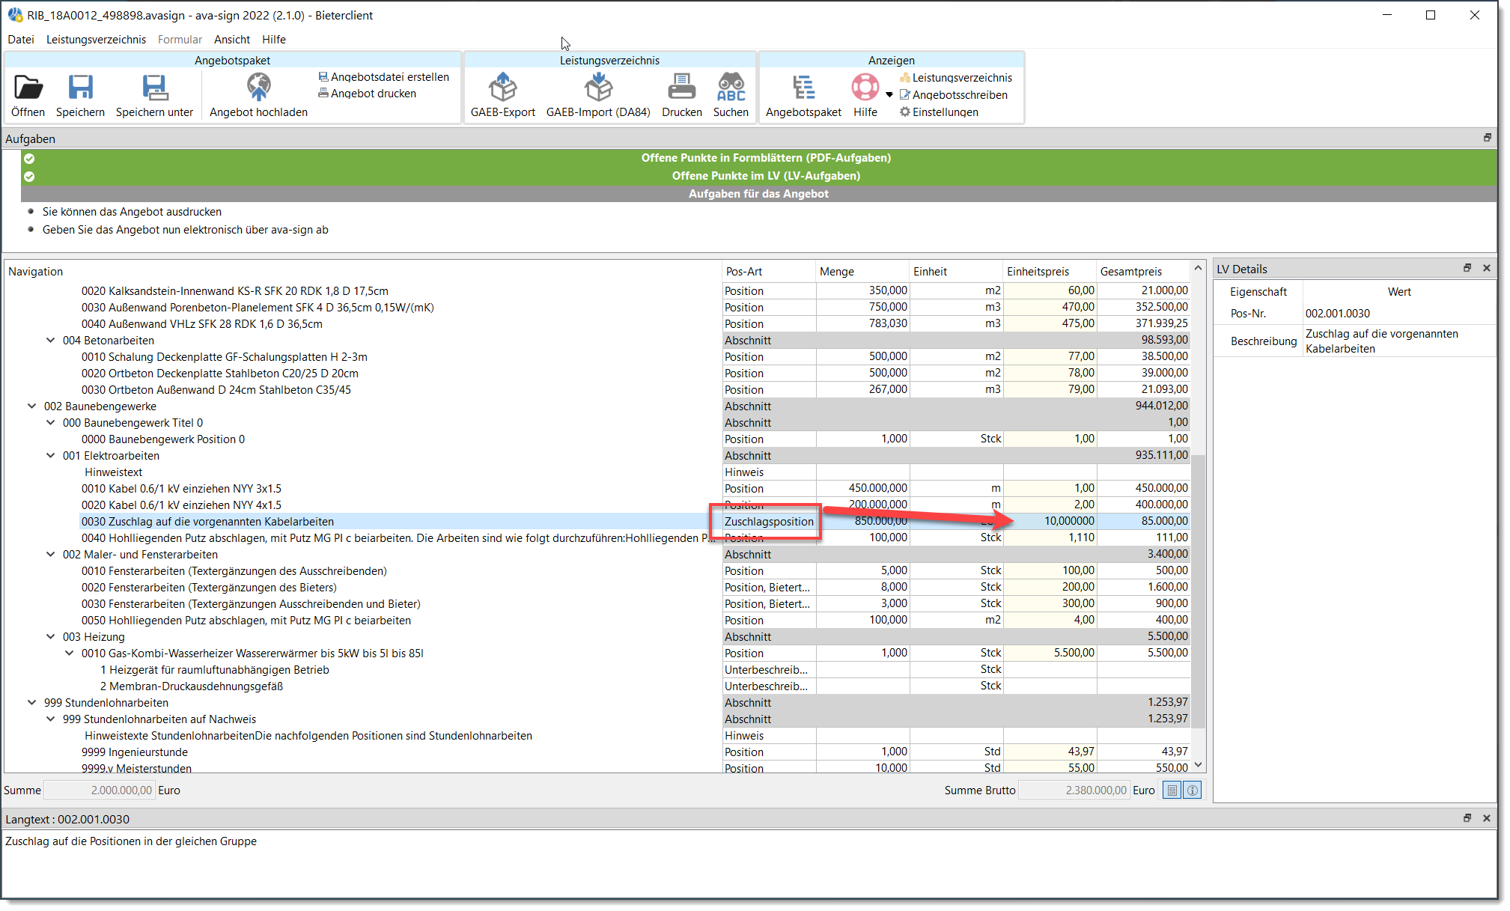The image size is (1510, 911).
Task: Collapse 002 Baunebengewerke node
Action: 31,406
